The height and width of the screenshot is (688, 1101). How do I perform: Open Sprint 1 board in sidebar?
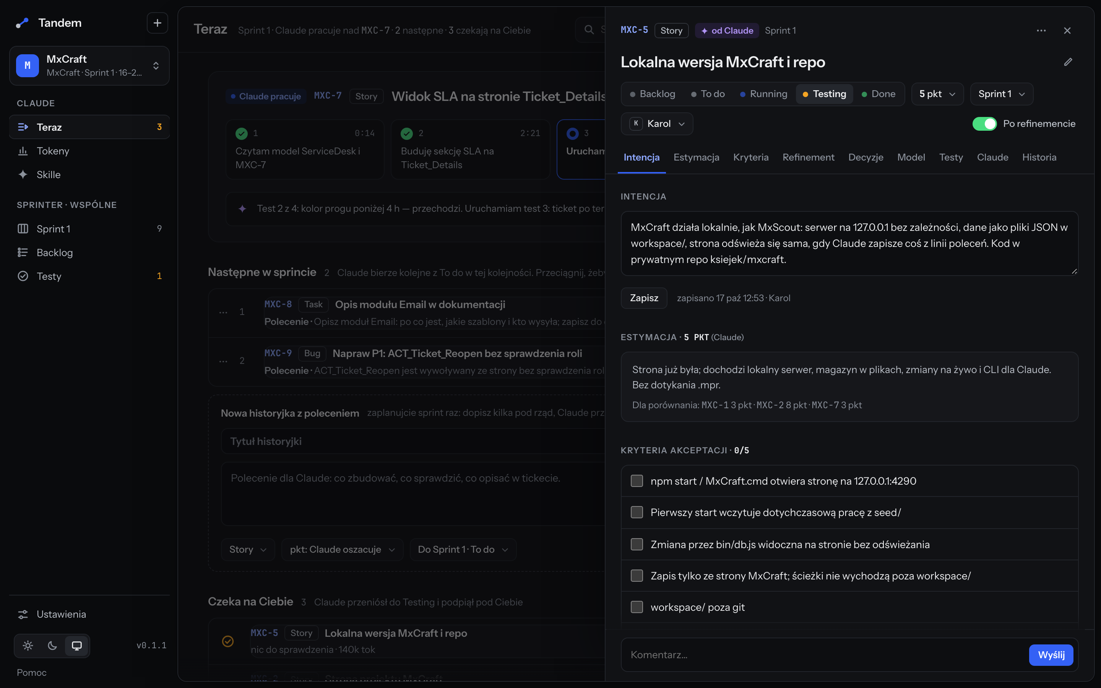click(x=89, y=229)
